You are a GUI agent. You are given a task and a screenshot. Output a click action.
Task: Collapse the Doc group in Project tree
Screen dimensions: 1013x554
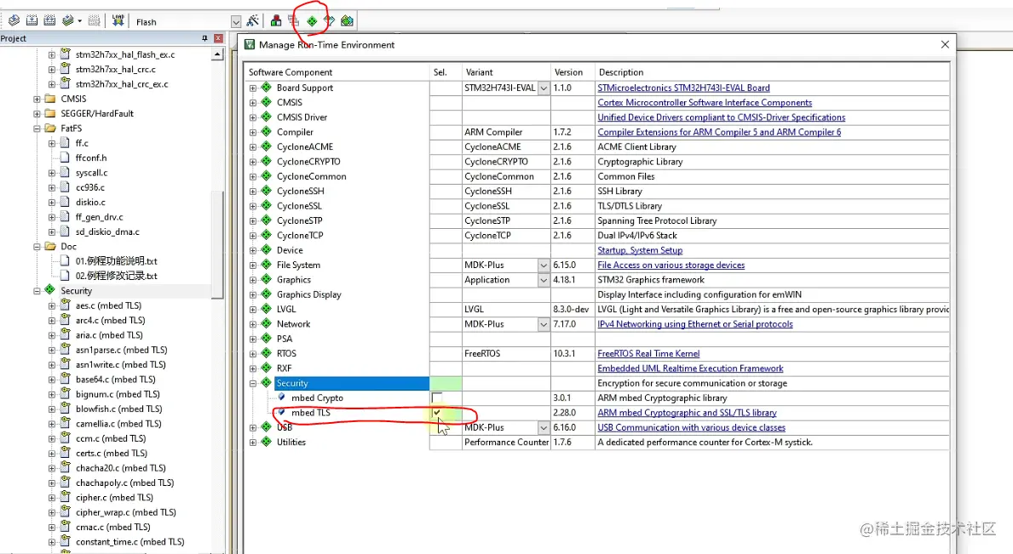(37, 247)
